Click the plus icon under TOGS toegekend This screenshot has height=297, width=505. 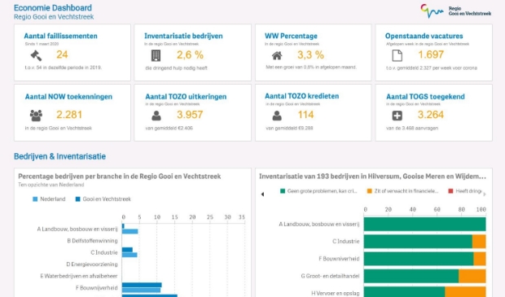[x=397, y=116]
